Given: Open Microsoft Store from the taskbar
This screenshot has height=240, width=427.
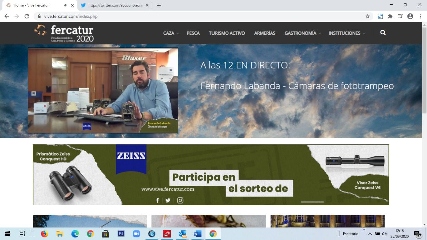Looking at the screenshot, I should pos(106,234).
